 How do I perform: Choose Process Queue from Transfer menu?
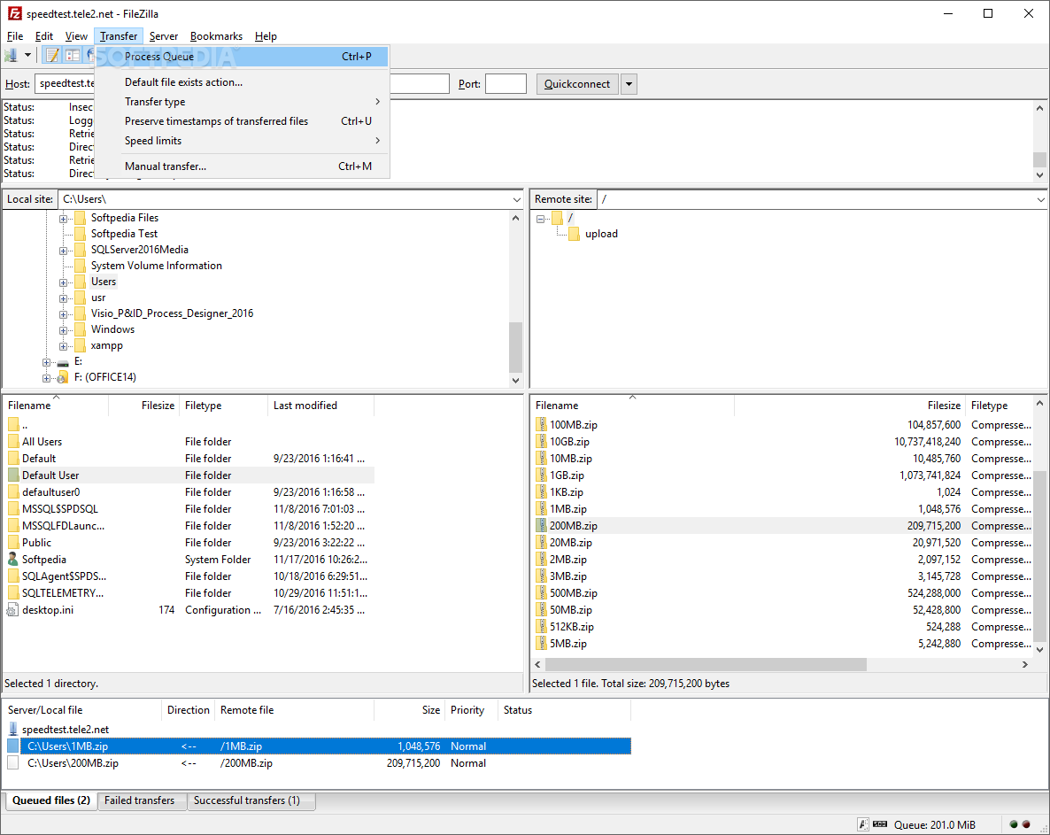[x=242, y=57]
